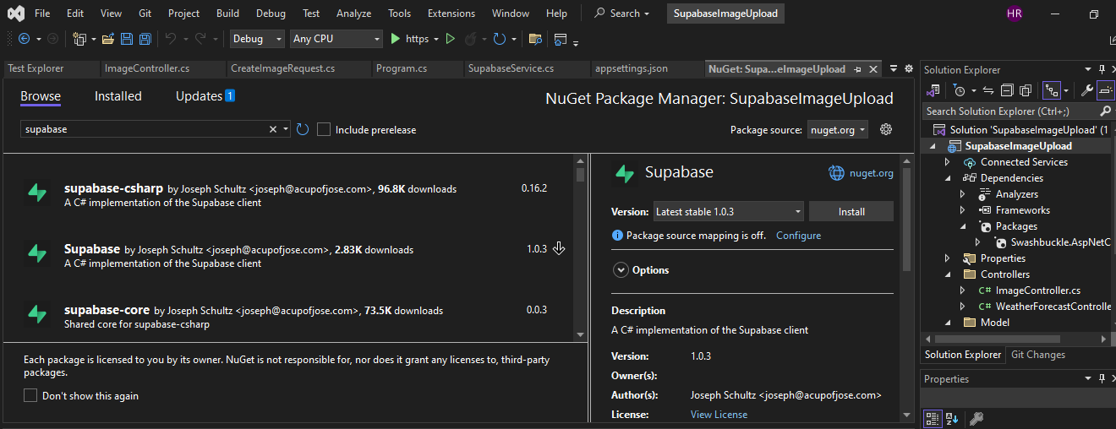Image resolution: width=1116 pixels, height=429 pixels.
Task: Click Show All Files icon in Solution Explorer
Action: pyautogui.click(x=1026, y=90)
